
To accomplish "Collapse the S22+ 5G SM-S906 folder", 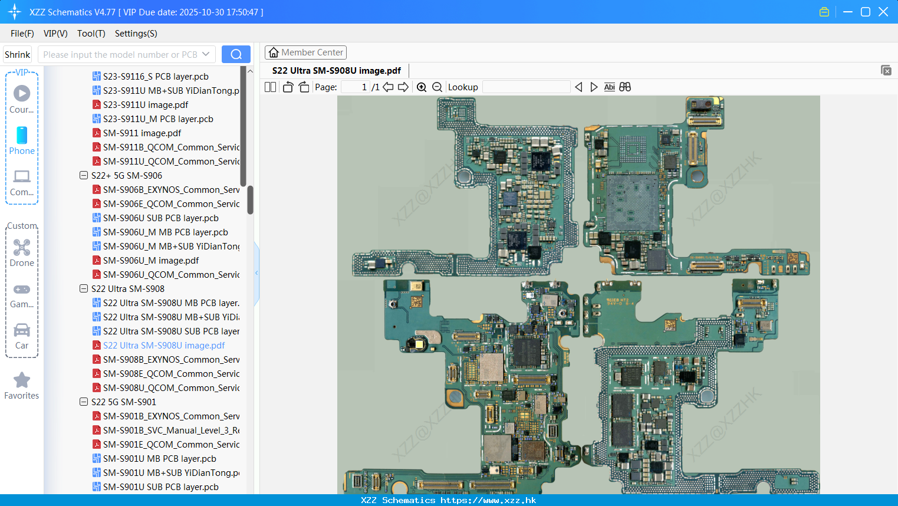I will point(84,175).
